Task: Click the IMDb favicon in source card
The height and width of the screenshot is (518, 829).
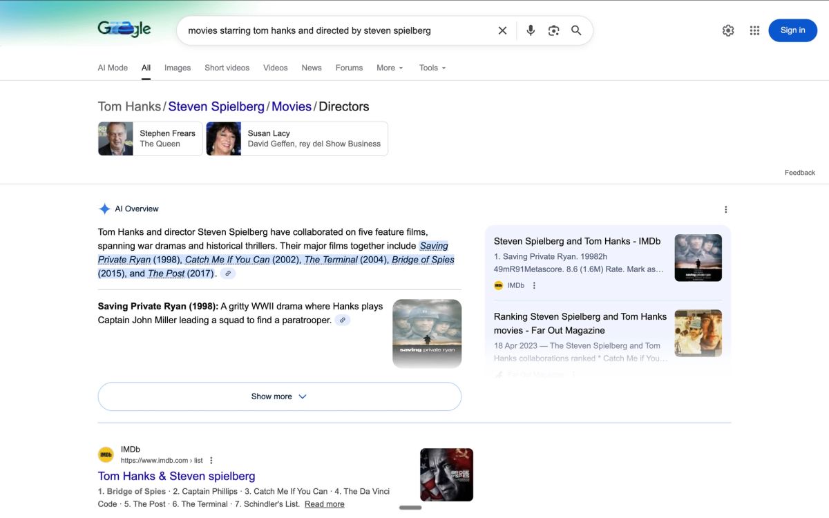Action: [x=499, y=285]
